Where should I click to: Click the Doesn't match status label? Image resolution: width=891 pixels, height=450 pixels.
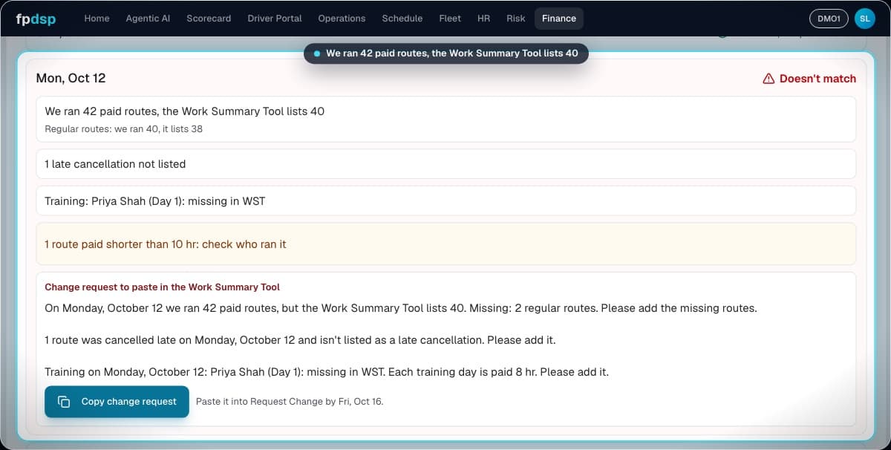coord(817,79)
